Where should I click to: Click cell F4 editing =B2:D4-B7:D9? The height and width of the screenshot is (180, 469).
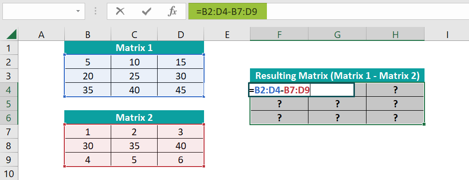coord(302,90)
